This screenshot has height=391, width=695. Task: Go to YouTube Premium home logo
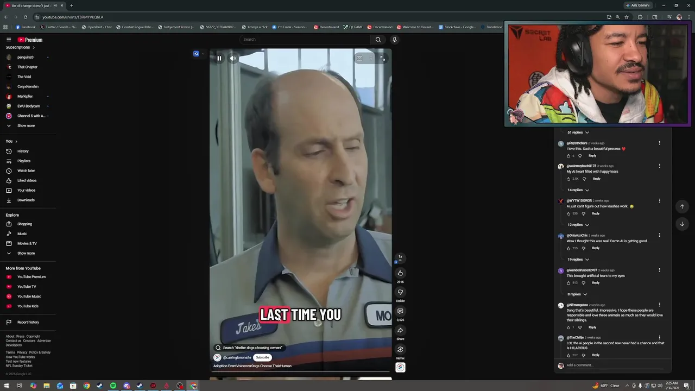point(30,40)
